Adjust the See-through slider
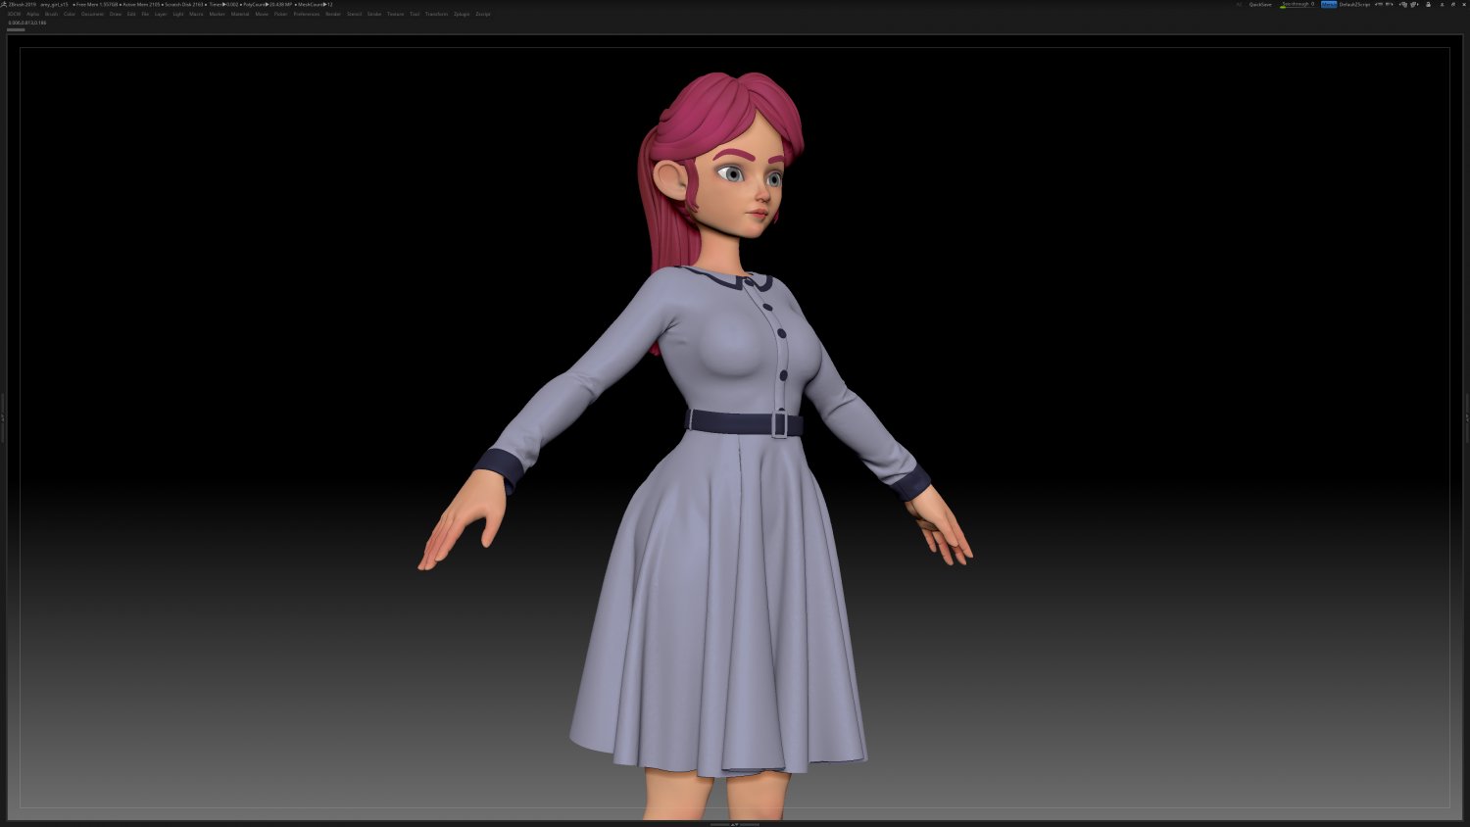Image resolution: width=1470 pixels, height=827 pixels. (1298, 4)
